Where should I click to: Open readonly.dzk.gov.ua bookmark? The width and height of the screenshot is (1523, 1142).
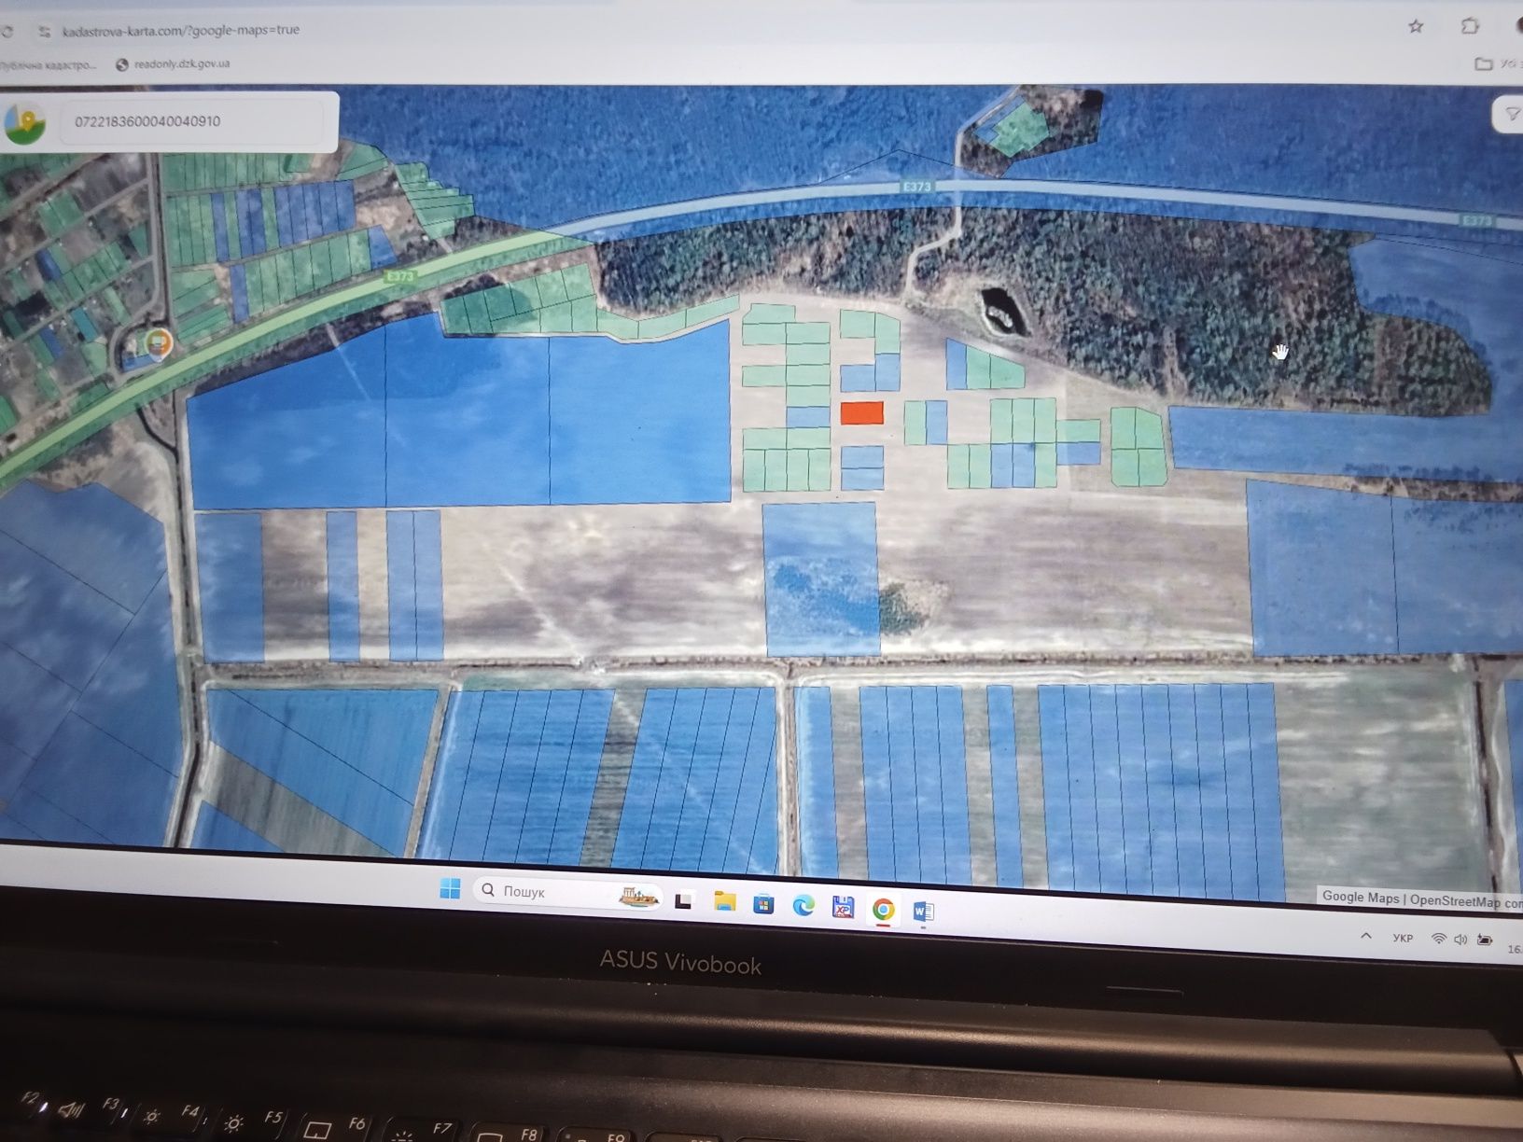(173, 64)
